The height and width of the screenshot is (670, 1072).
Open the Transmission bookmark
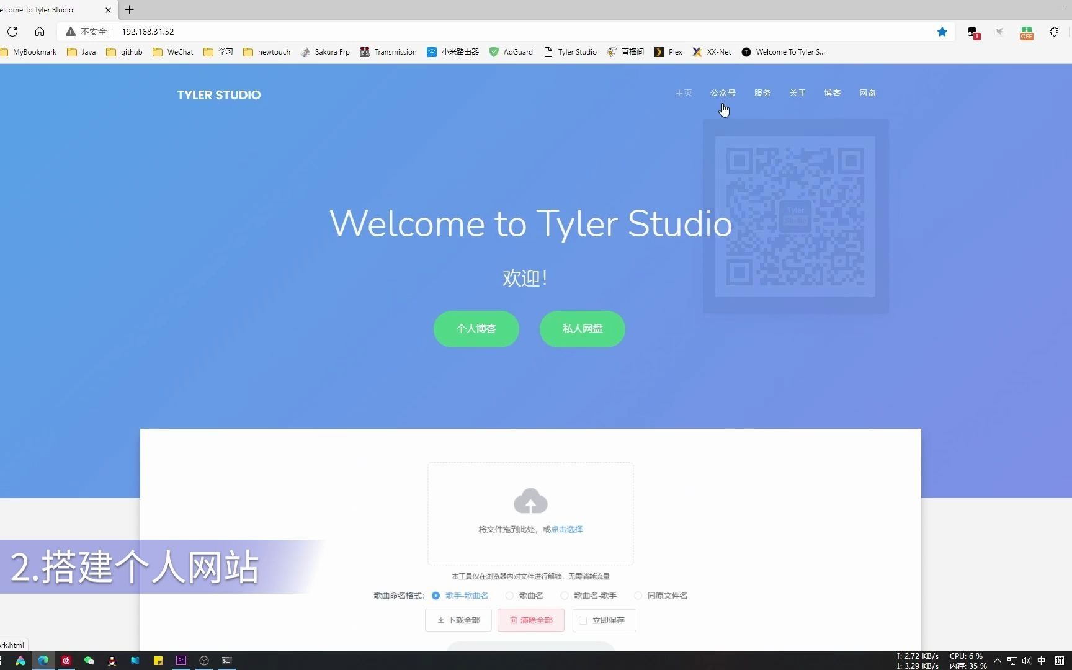[x=388, y=52]
